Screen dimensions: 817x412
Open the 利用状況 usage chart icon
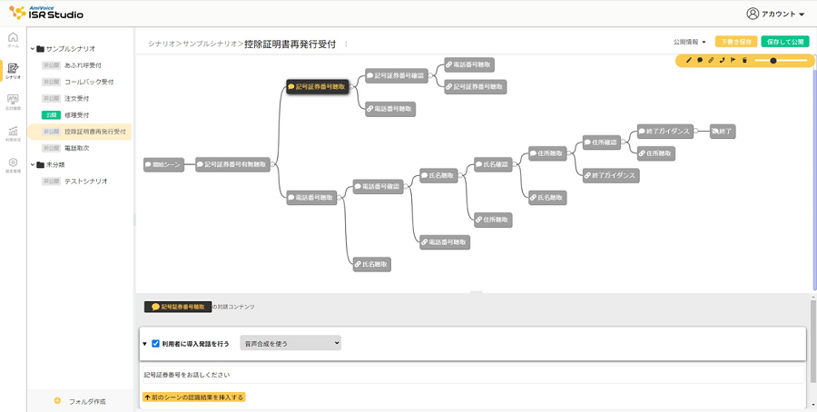13,133
